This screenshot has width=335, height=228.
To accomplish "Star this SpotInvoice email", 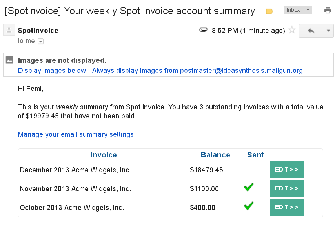I will click(292, 30).
